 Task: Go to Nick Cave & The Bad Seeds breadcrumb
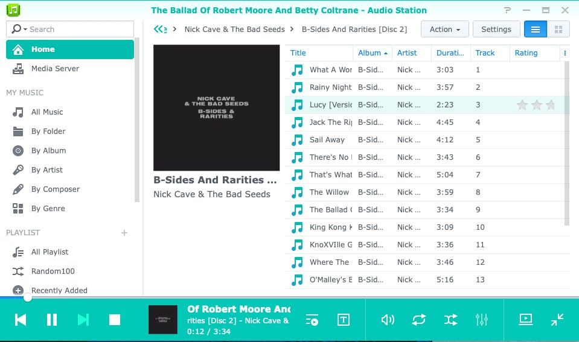click(x=234, y=29)
